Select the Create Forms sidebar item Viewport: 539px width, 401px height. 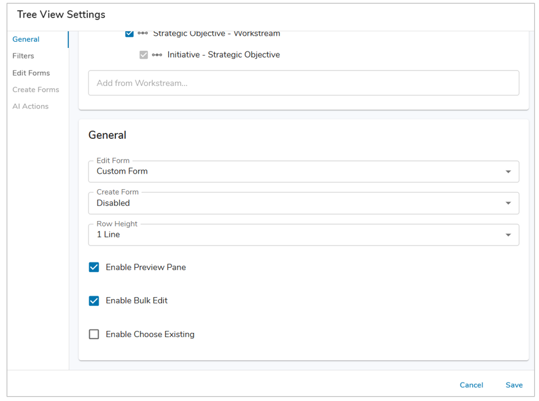pyautogui.click(x=36, y=90)
